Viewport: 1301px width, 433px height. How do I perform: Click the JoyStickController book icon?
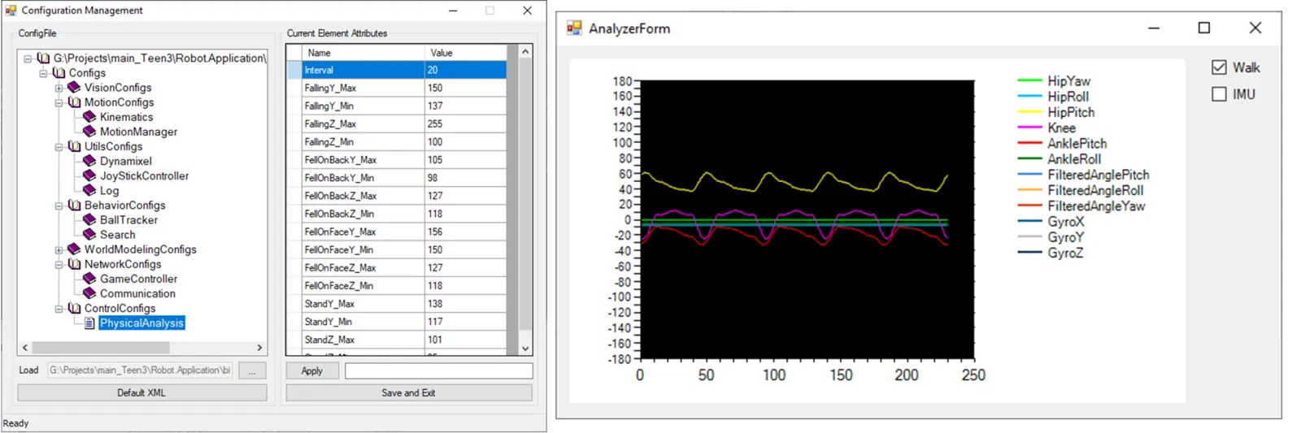(89, 175)
